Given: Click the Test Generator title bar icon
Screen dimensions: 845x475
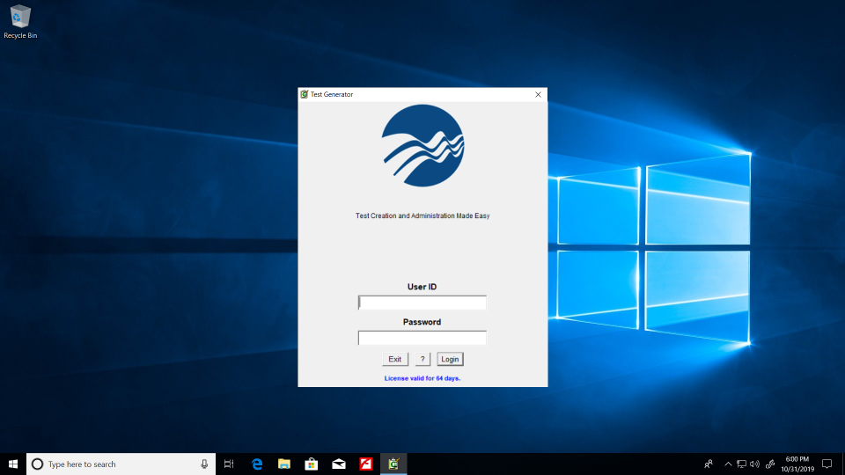Looking at the screenshot, I should pos(305,94).
